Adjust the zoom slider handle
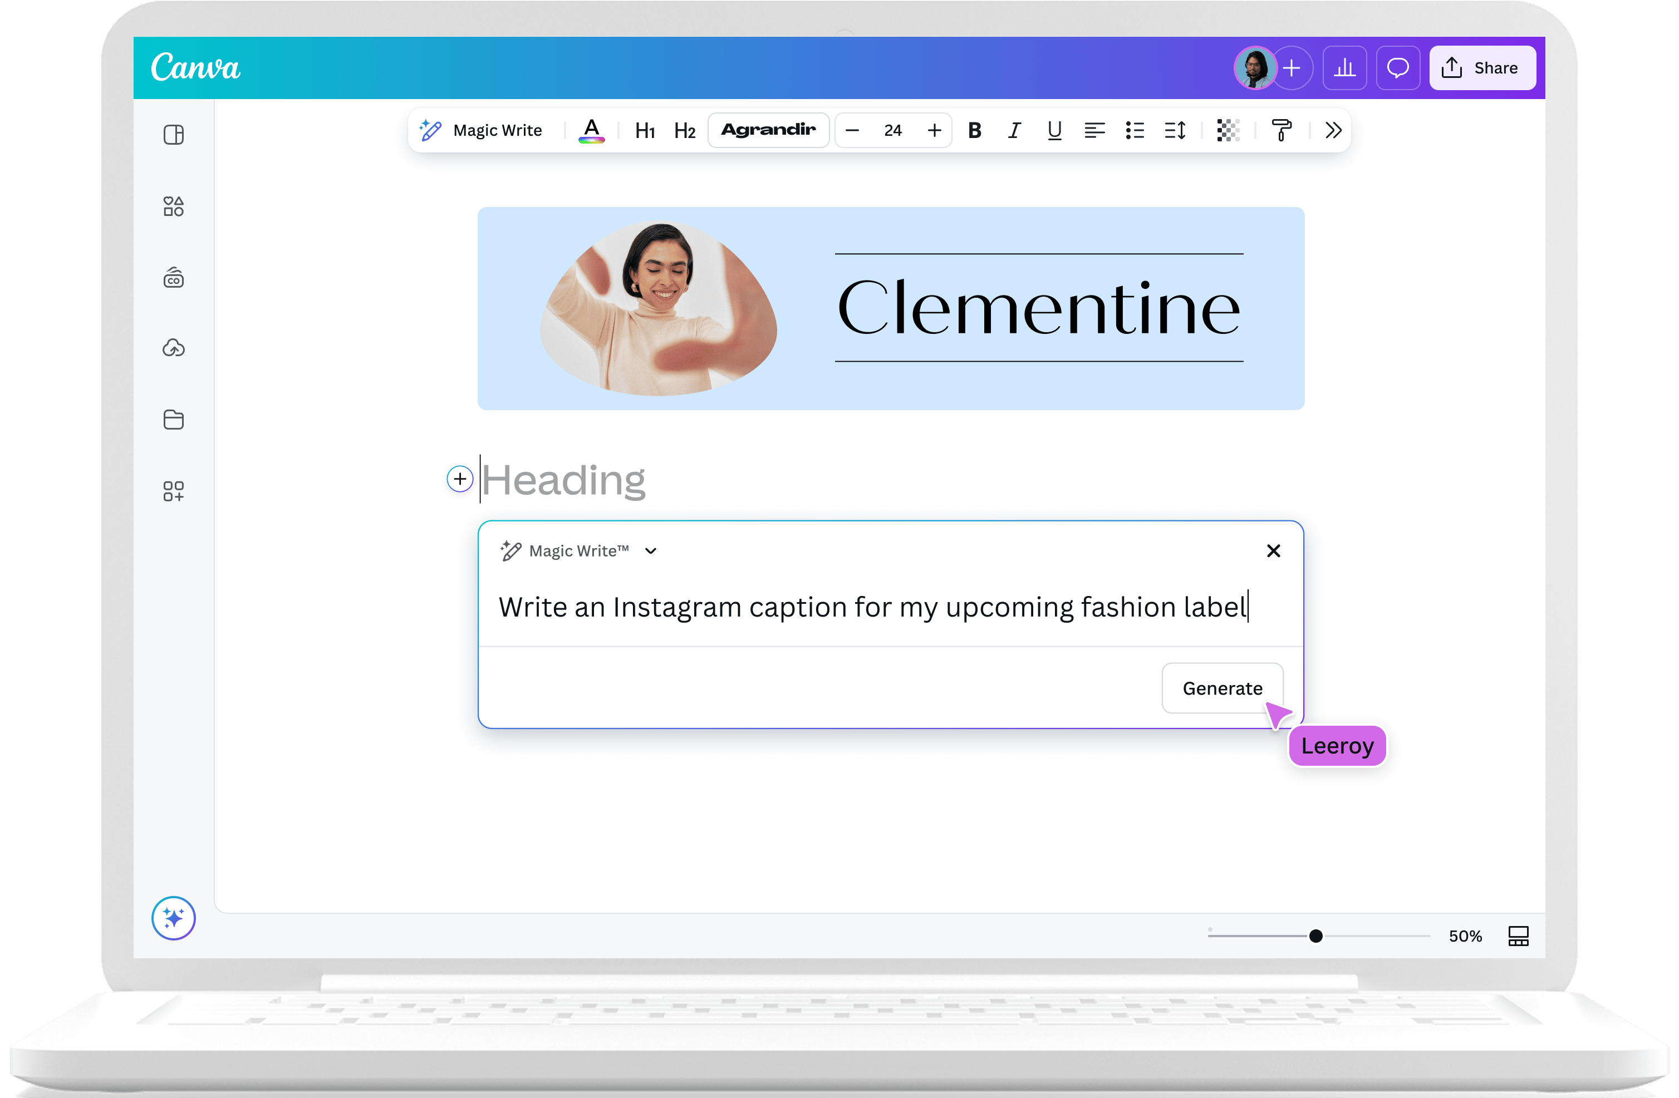 coord(1315,937)
